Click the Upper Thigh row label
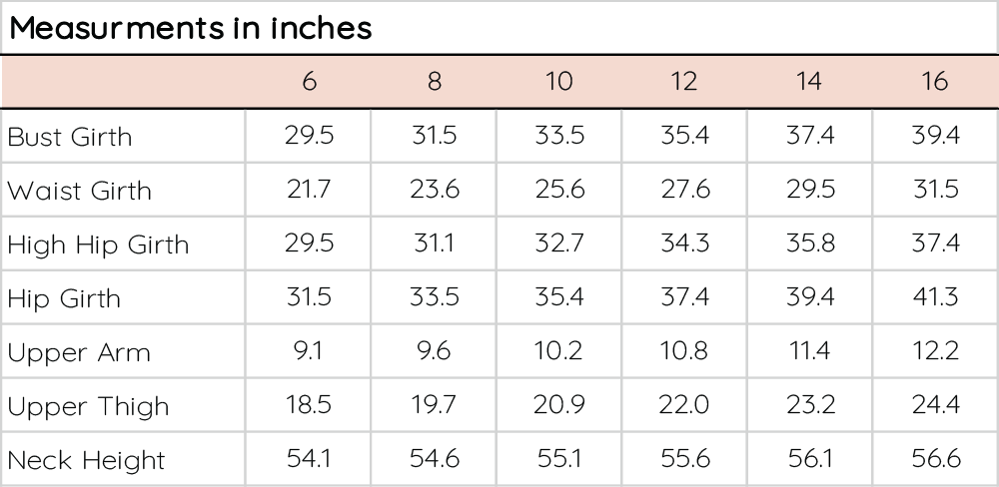 (88, 406)
